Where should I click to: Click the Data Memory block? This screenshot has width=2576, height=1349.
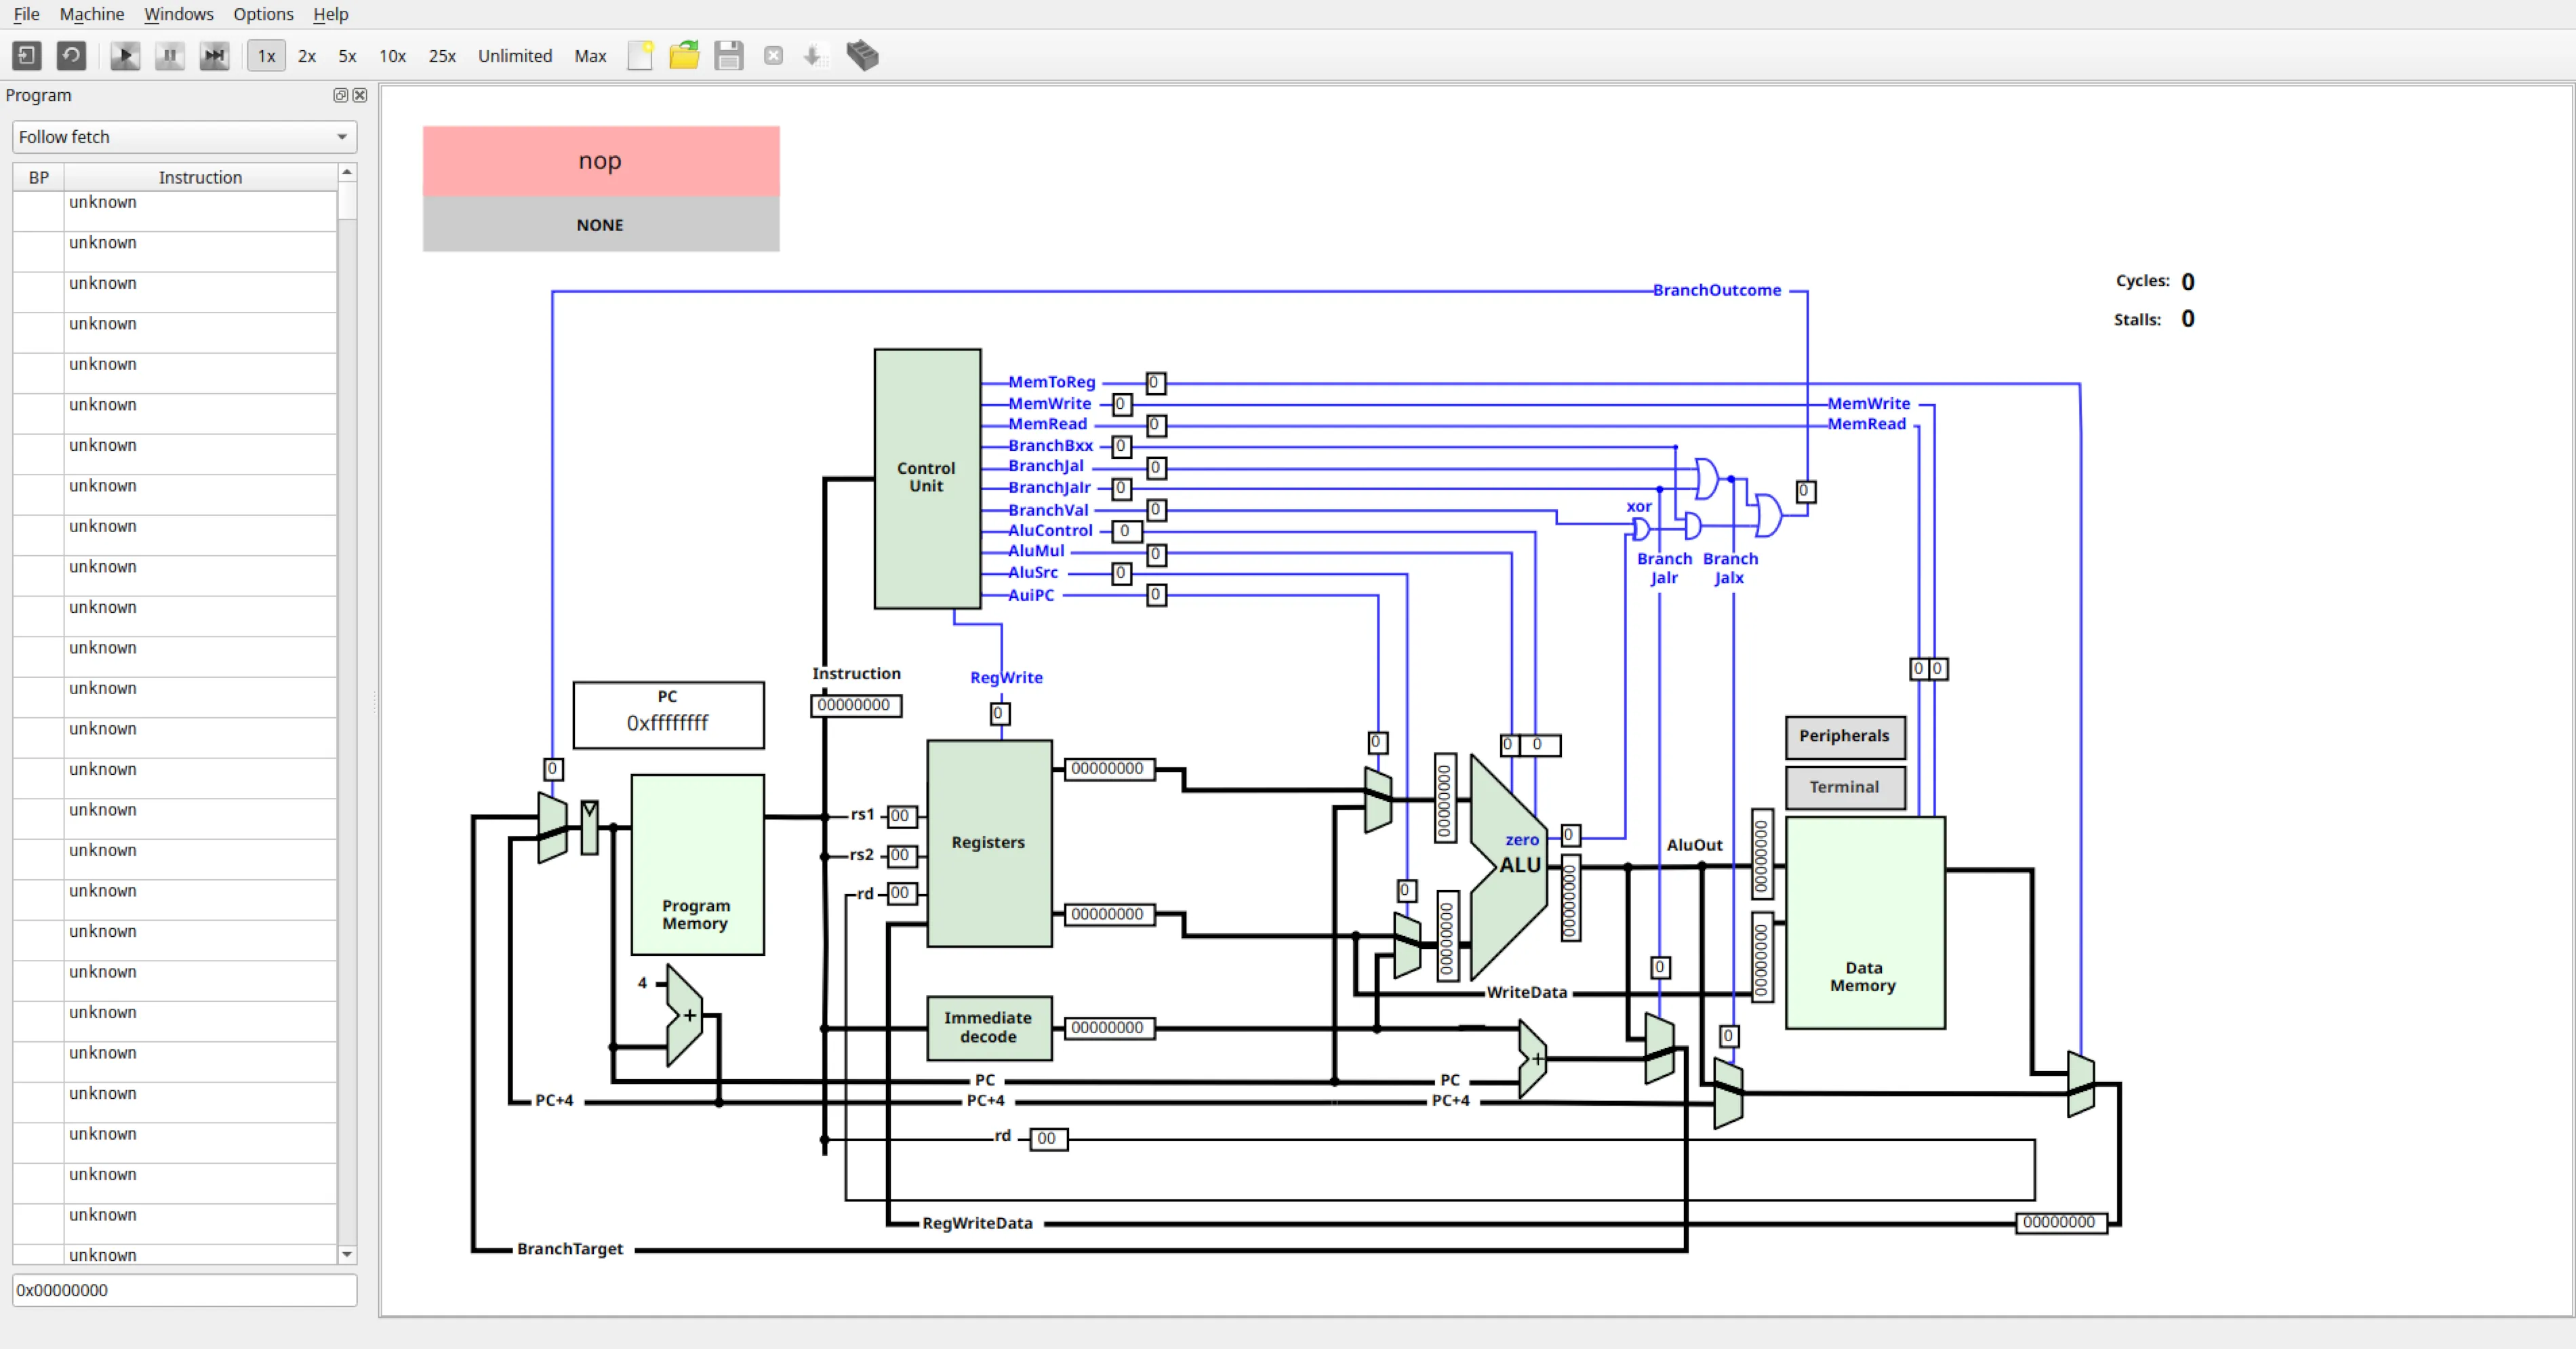[x=1865, y=923]
